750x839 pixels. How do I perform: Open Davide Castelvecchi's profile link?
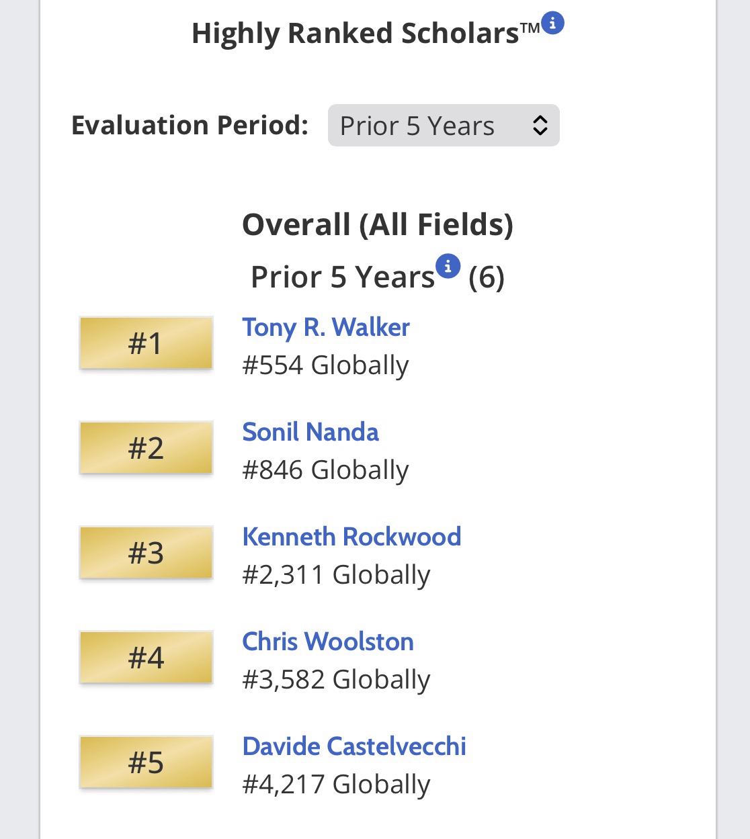pos(354,746)
